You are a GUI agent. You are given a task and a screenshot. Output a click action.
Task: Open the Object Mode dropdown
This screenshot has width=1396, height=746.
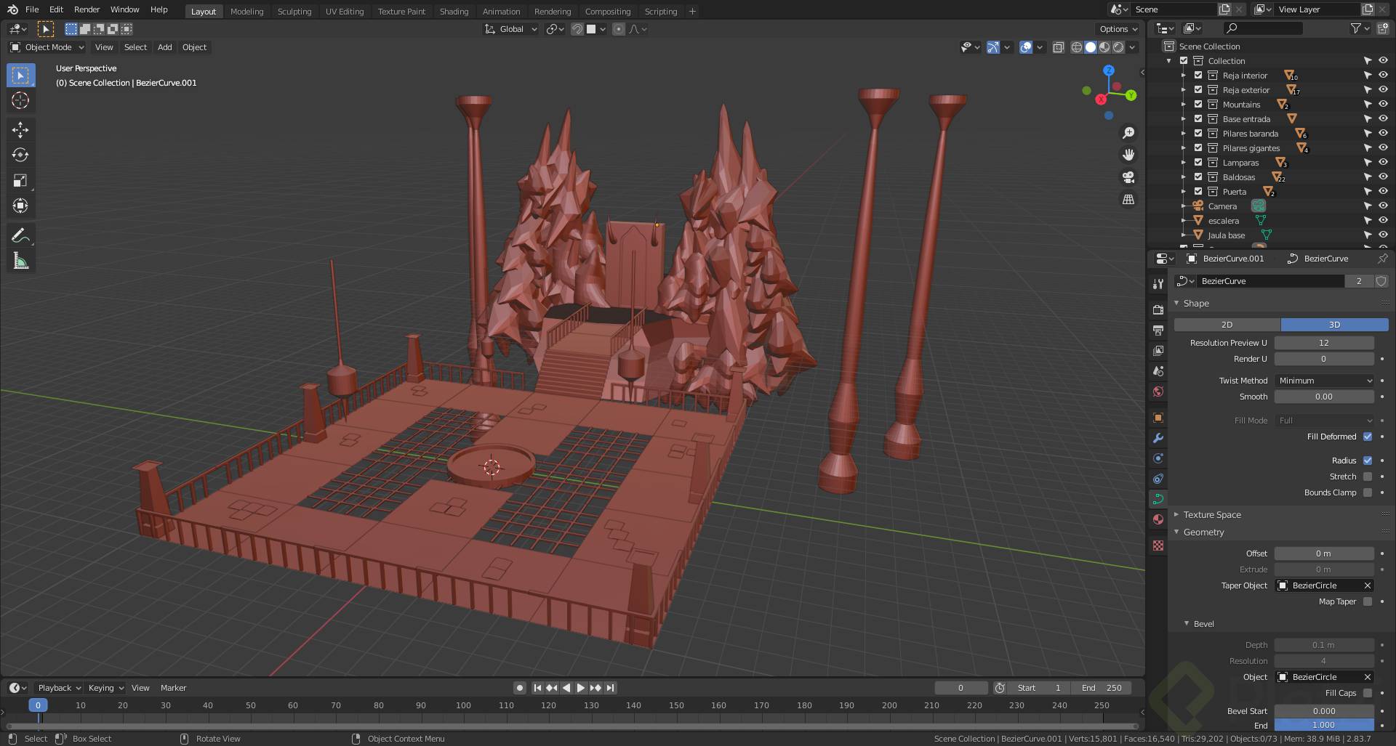pyautogui.click(x=47, y=47)
